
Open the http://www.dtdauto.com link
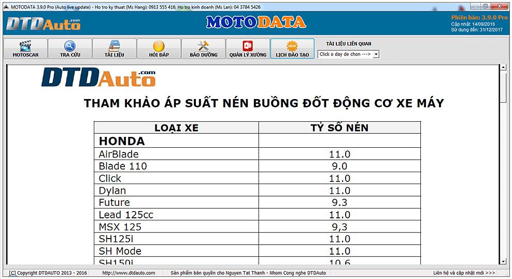129,273
